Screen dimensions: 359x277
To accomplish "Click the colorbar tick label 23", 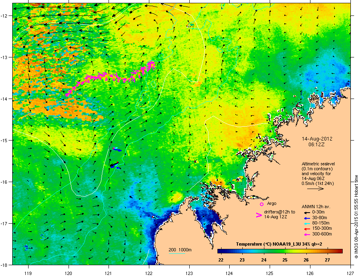I will pos(242,260).
